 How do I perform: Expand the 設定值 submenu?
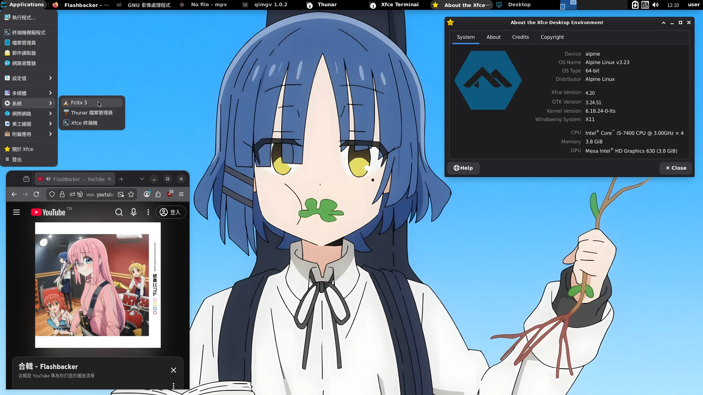(28, 78)
